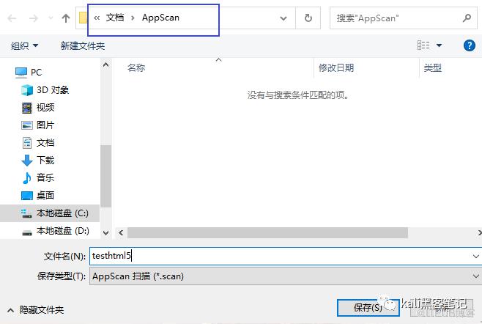
Task: Open the recent locations chevron beside Forward
Action: pos(51,18)
